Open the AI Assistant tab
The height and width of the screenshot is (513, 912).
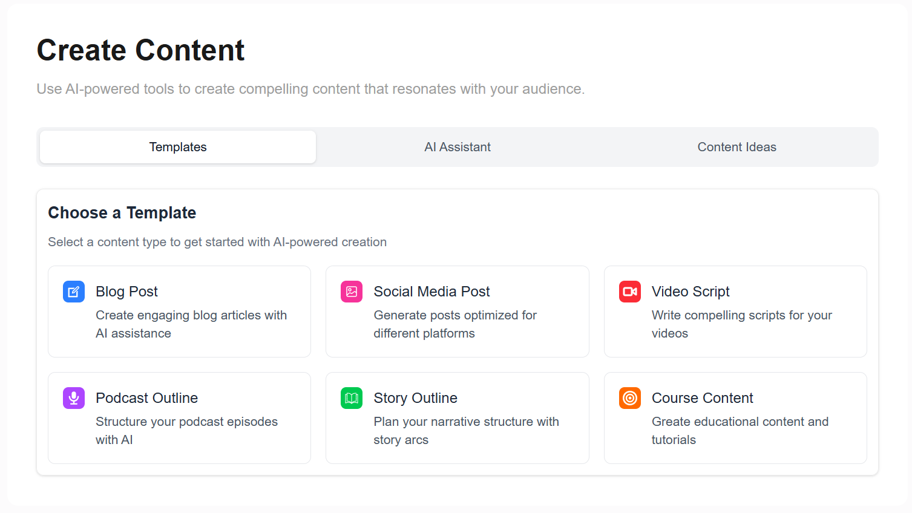pos(458,147)
